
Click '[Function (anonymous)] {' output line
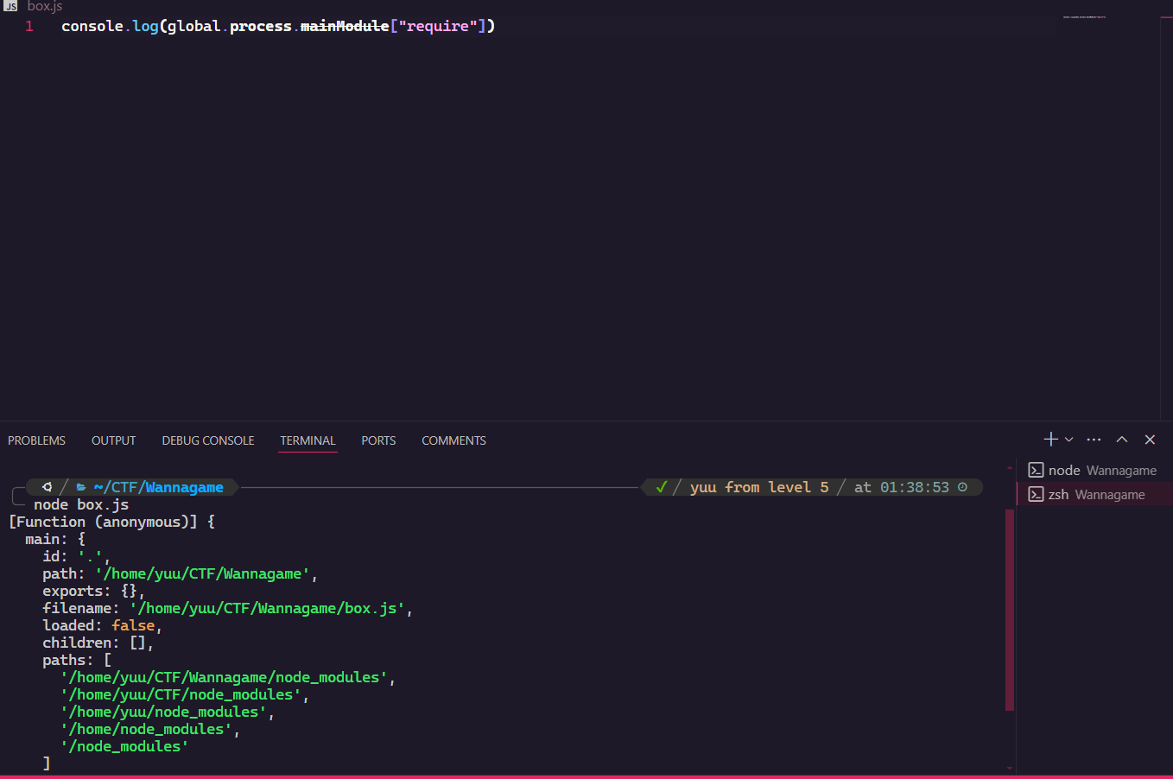111,522
